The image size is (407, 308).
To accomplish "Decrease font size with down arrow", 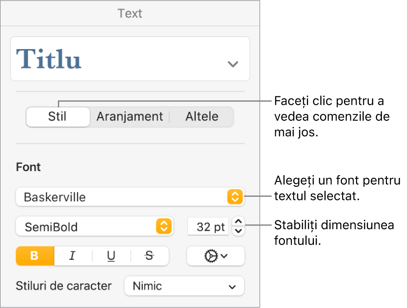I will click(x=238, y=231).
